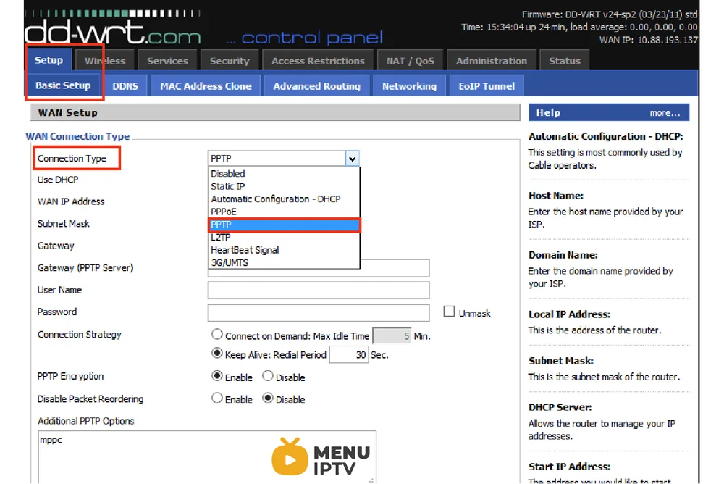Click the WAN Setup section header
This screenshot has width=724, height=484.
pos(275,112)
